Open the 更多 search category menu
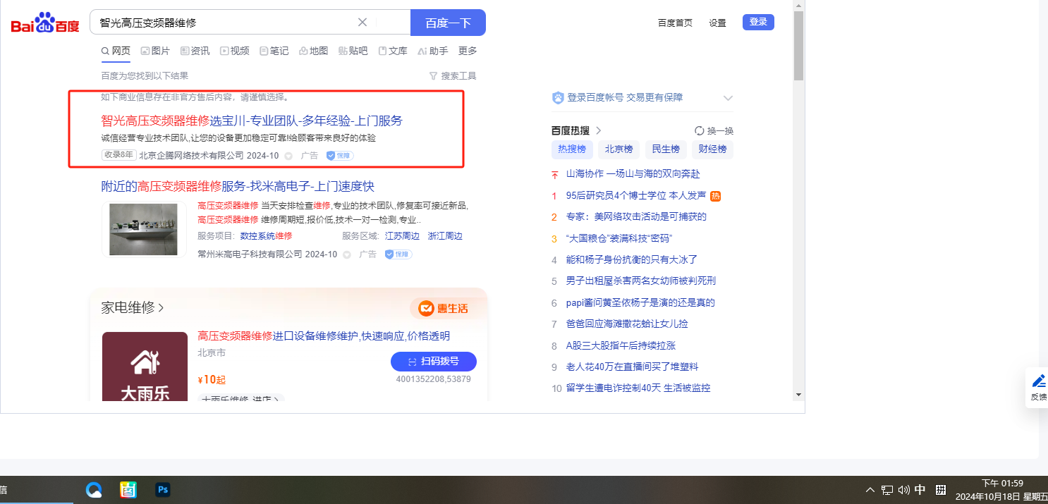Viewport: 1048px width, 504px height. [x=468, y=51]
